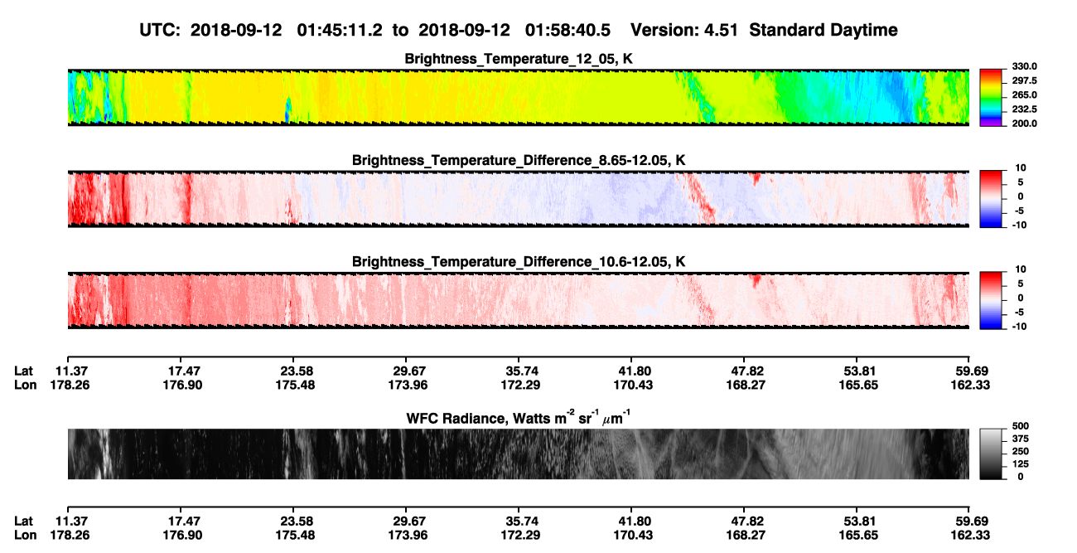Click the Brightness Temperature 12.05 image strip
Screen dimensions: 1077x553
[519, 98]
